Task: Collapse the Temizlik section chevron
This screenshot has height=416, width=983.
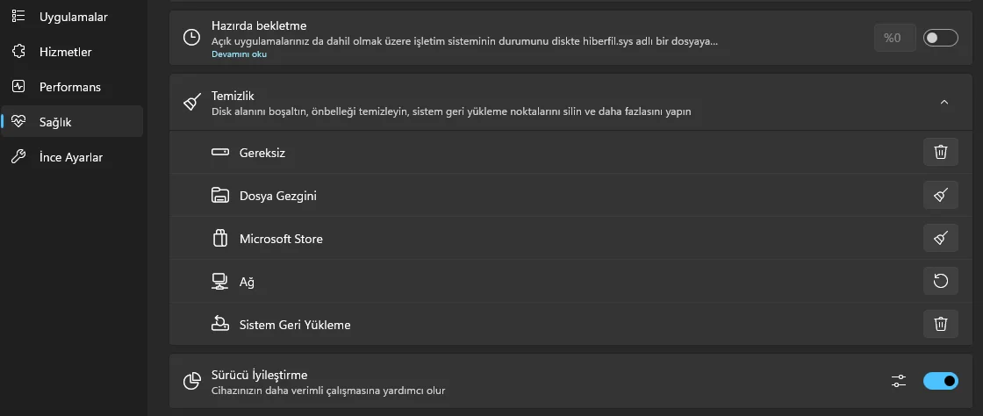Action: click(944, 103)
